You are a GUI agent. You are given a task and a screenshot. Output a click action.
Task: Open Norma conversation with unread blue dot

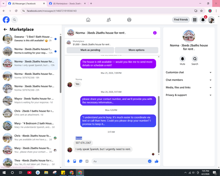click(30, 51)
